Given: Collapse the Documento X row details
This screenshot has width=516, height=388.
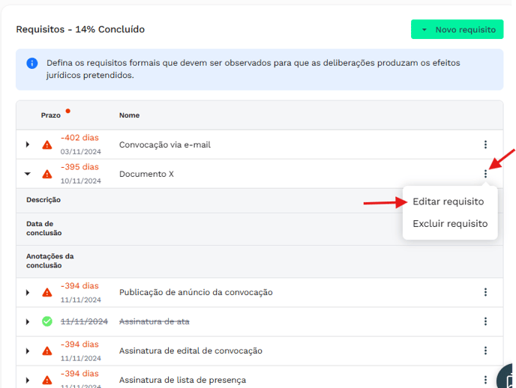Looking at the screenshot, I should point(28,174).
